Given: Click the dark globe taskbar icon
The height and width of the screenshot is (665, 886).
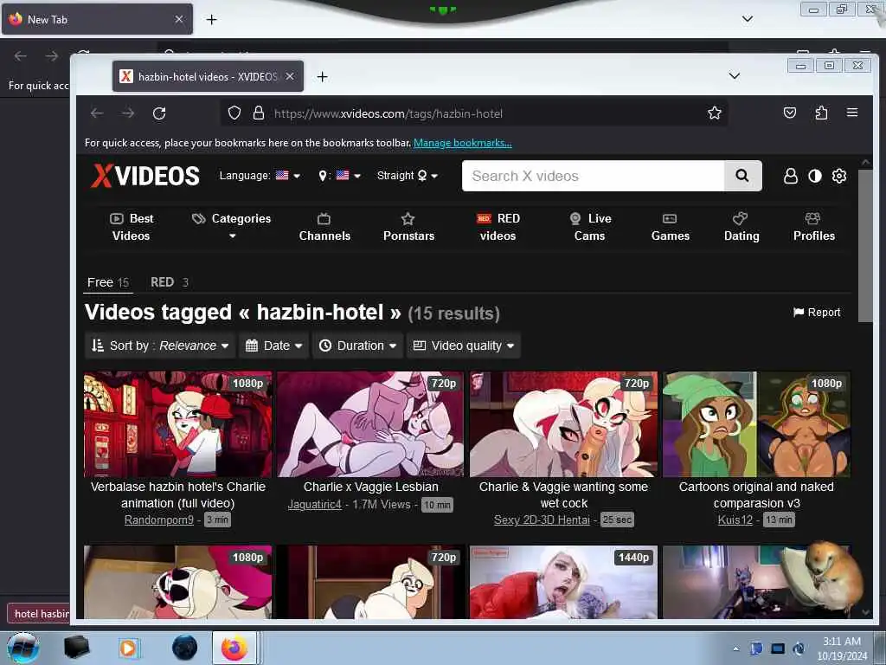Looking at the screenshot, I should (x=185, y=648).
